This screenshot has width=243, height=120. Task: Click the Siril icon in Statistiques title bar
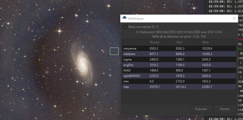tap(125, 19)
